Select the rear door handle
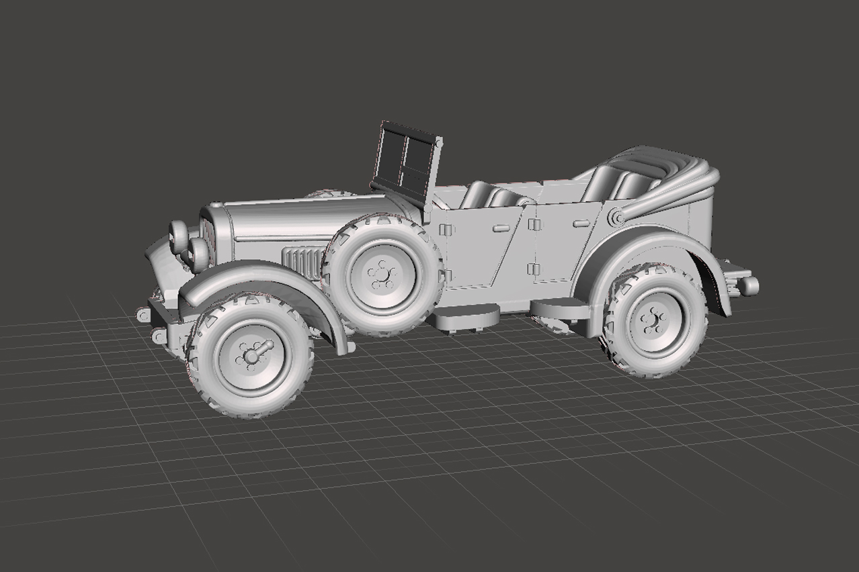The height and width of the screenshot is (572, 859). point(581,223)
